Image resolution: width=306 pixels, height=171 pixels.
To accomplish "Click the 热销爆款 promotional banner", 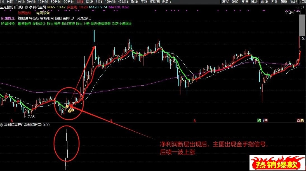I will click(277, 163).
